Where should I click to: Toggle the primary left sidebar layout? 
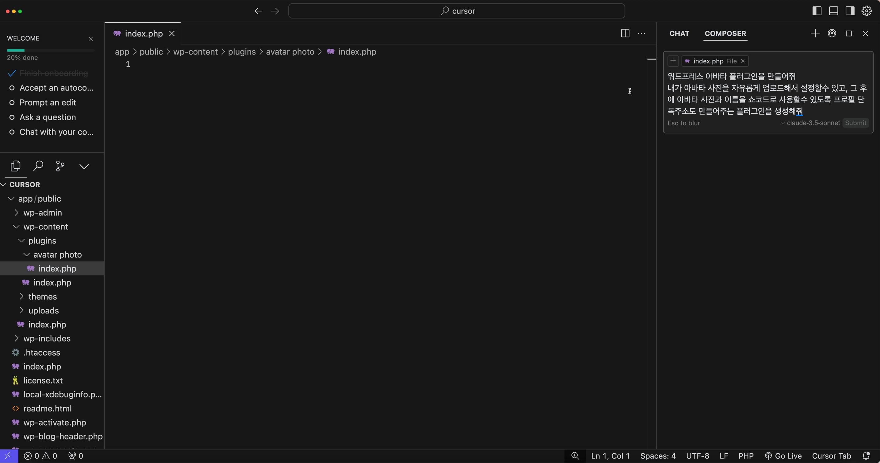tap(817, 11)
